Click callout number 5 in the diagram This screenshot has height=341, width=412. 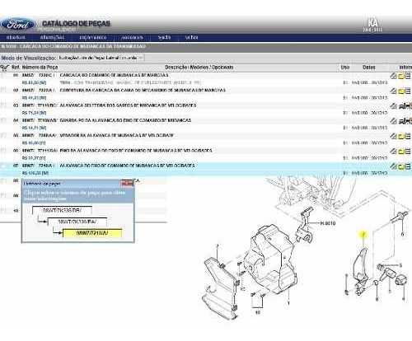pos(400,265)
